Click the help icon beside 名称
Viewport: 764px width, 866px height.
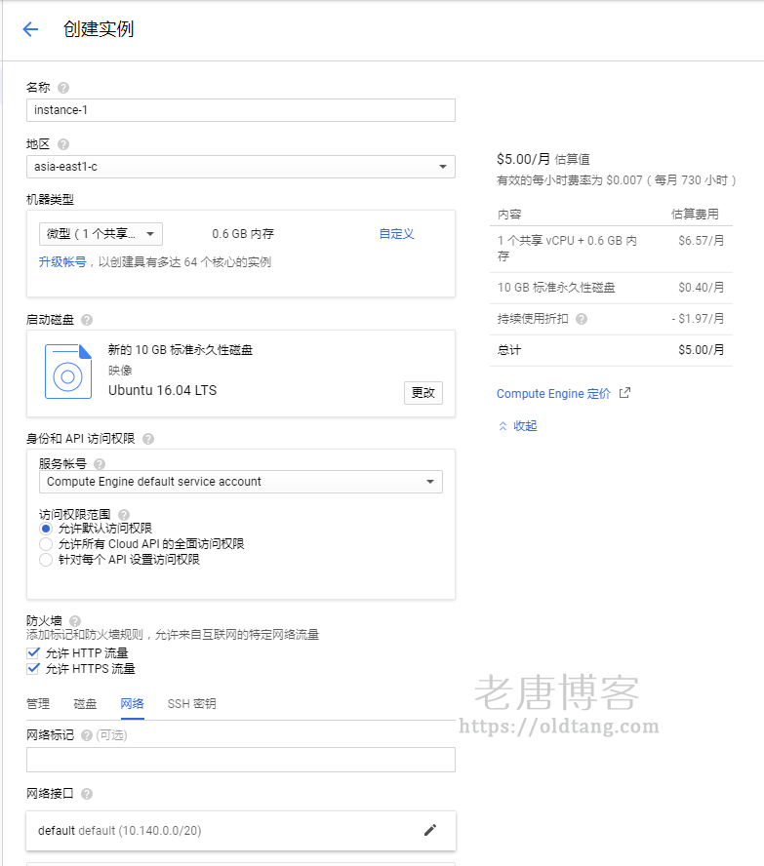(63, 88)
